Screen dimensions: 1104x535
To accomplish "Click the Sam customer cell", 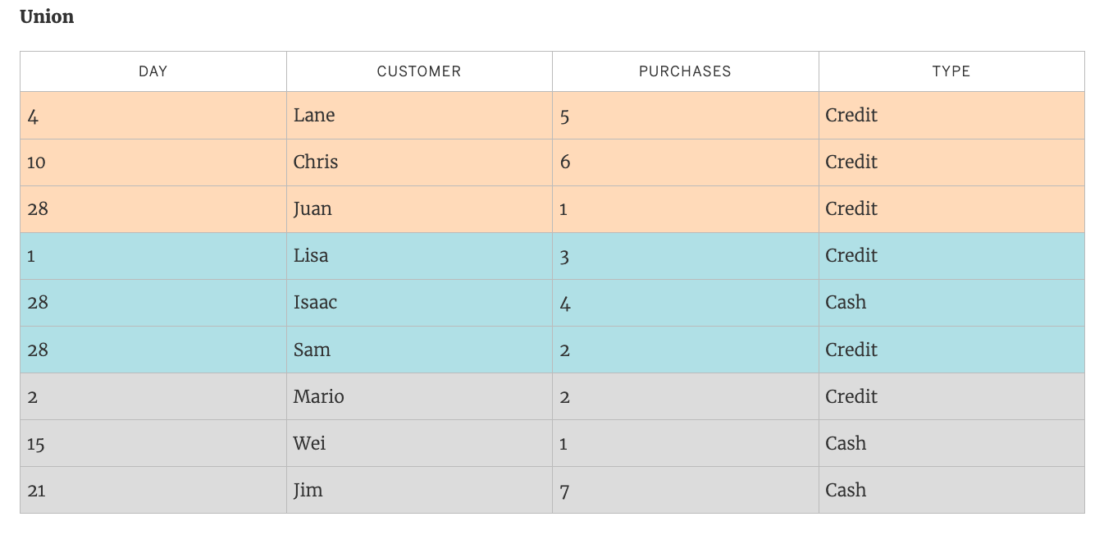I will tap(312, 350).
